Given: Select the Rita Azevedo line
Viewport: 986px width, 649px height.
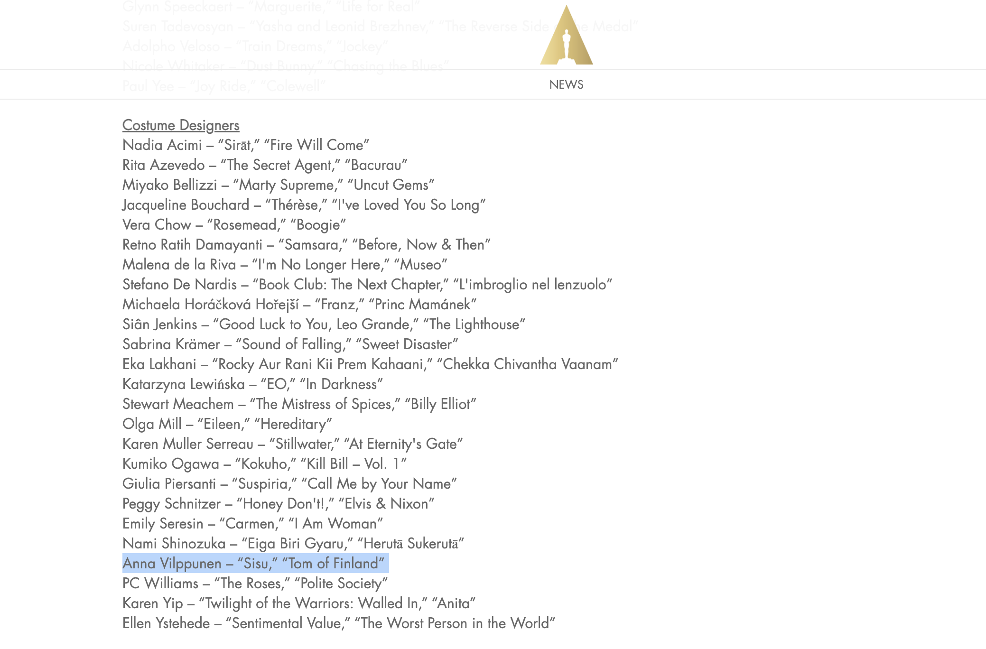Looking at the screenshot, I should pyautogui.click(x=265, y=165).
